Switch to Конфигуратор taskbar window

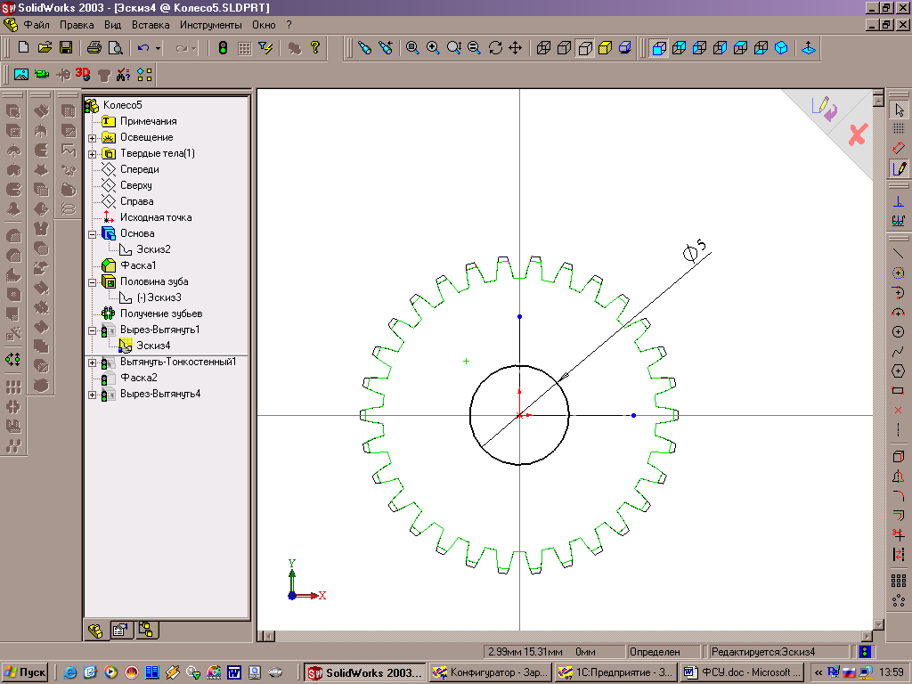[x=490, y=673]
